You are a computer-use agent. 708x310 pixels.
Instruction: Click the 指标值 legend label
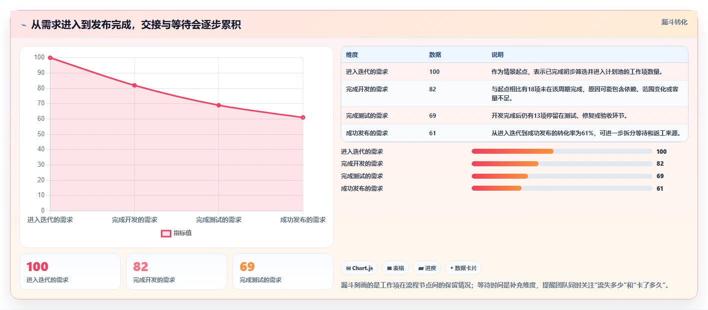click(x=182, y=233)
